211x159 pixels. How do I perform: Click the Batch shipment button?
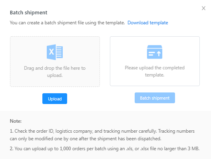pyautogui.click(x=155, y=98)
